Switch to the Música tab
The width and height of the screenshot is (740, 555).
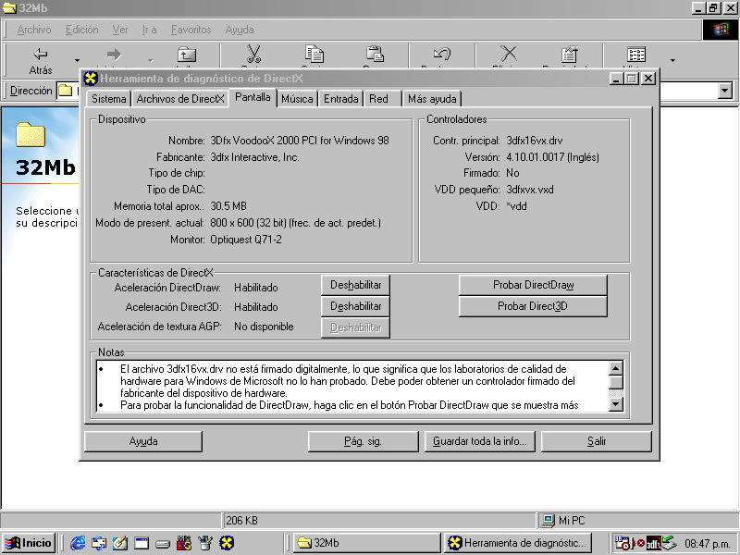point(297,99)
